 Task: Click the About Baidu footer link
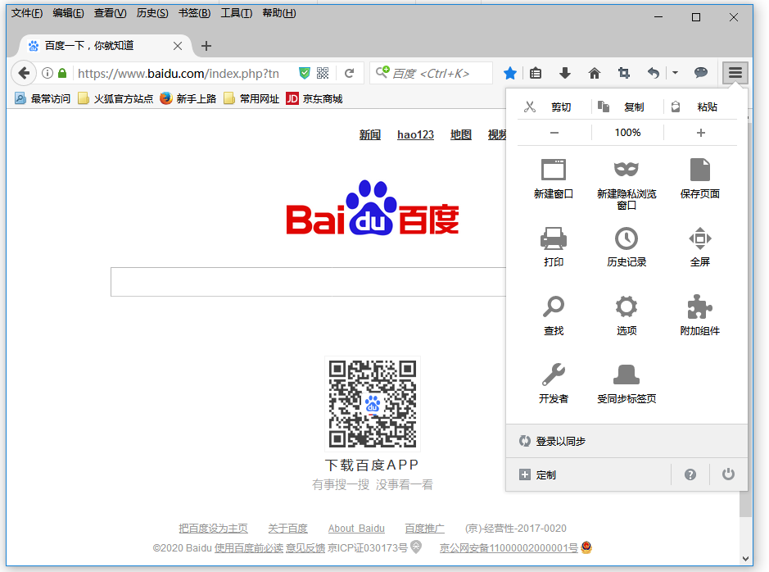356,529
